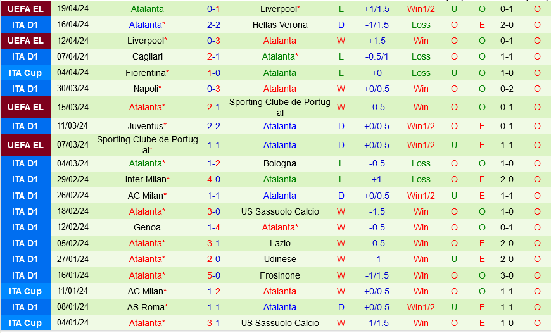
Task: Select the Lazio team name
Action: pos(280,243)
